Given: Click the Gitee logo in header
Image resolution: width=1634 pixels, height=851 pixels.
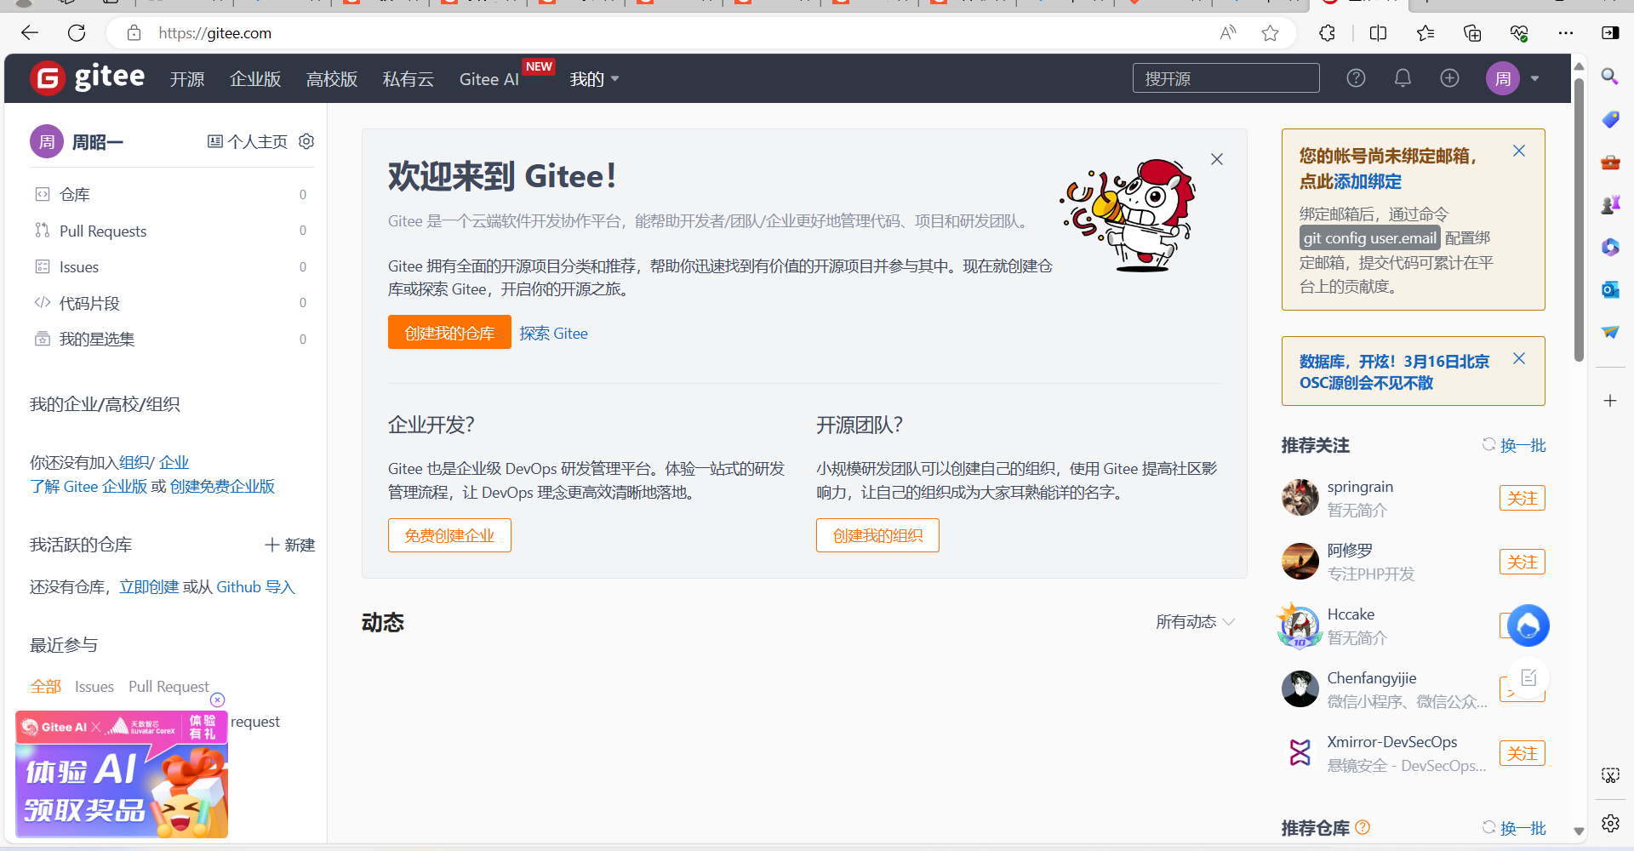Looking at the screenshot, I should (x=88, y=78).
